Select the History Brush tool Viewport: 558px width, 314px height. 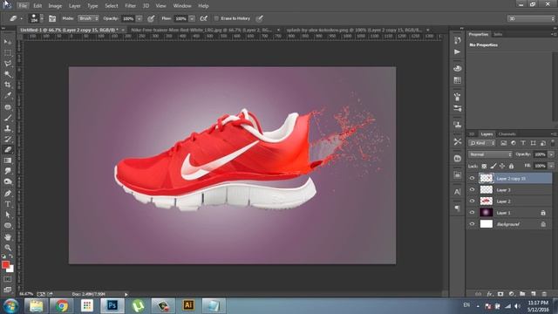pyautogui.click(x=8, y=139)
